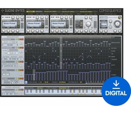Screen dimensions: 131x114
Task: Adjust the Instrument III level fader
Action: pos(71,26)
